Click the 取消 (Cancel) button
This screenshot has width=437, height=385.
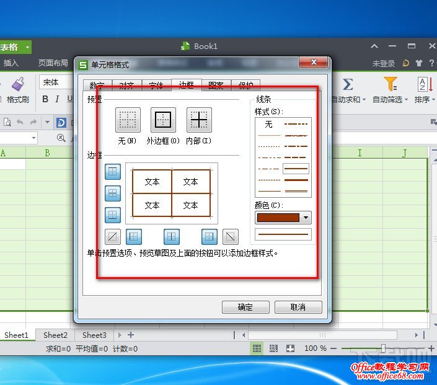click(x=298, y=307)
